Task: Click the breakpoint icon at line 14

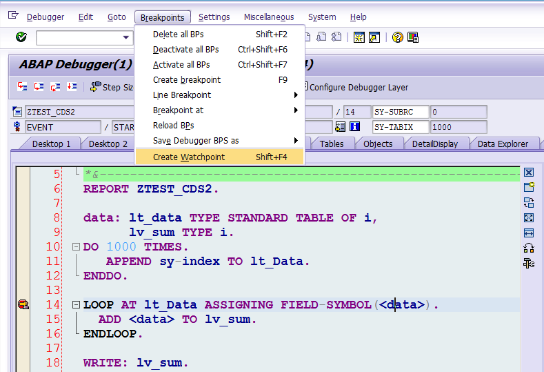Action: tap(23, 304)
